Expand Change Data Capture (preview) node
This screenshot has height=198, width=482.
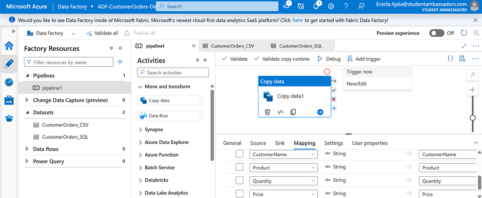(x=27, y=100)
